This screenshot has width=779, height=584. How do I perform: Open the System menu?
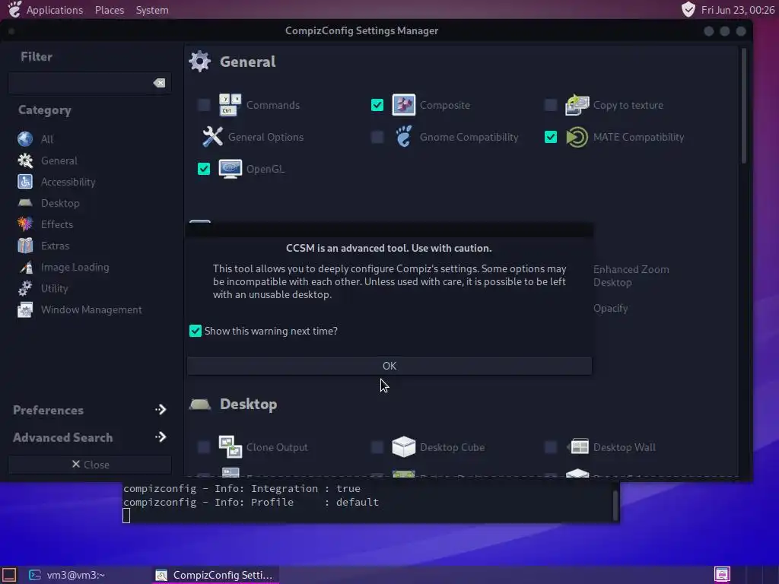pos(152,10)
